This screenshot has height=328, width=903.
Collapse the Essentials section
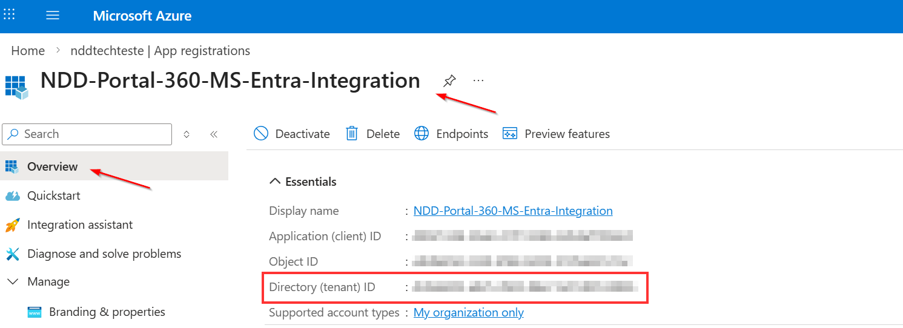(276, 182)
